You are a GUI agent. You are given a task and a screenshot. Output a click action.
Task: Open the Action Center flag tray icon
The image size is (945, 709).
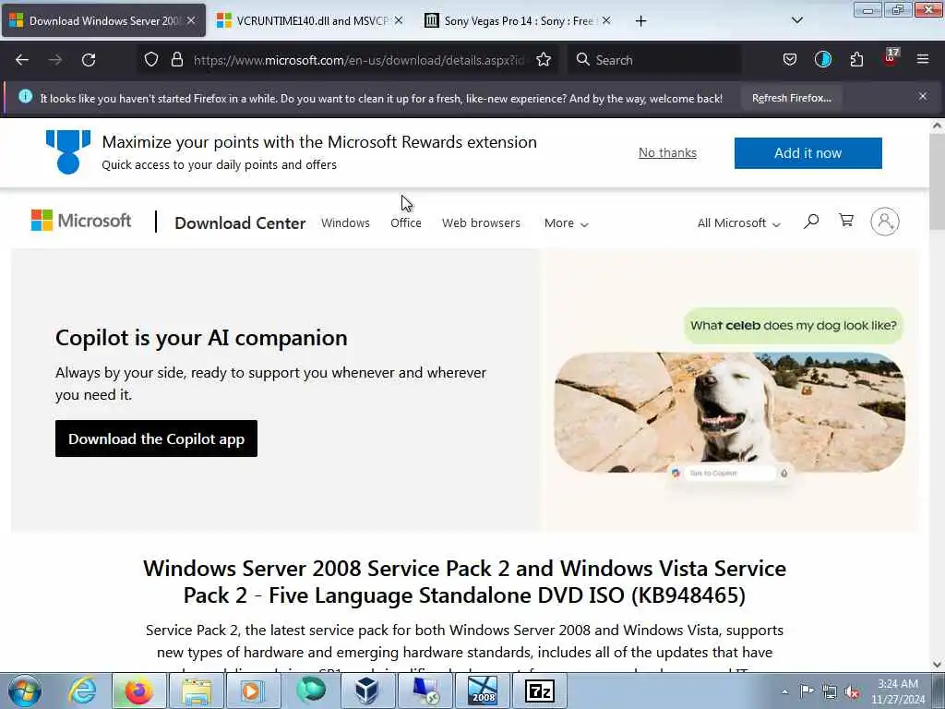[x=807, y=691]
